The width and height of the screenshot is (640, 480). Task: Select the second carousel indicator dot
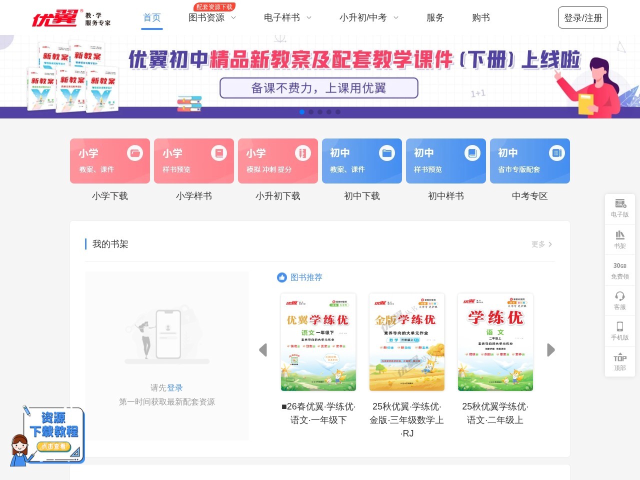311,112
